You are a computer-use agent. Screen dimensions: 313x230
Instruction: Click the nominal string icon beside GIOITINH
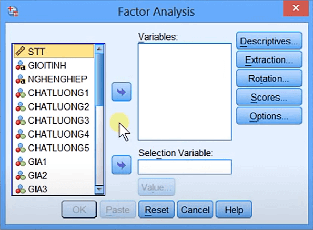[20, 66]
